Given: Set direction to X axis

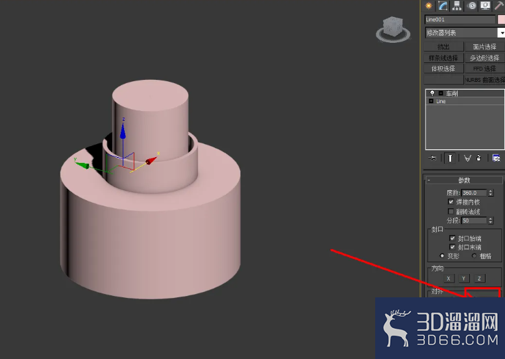Looking at the screenshot, I should 449,279.
